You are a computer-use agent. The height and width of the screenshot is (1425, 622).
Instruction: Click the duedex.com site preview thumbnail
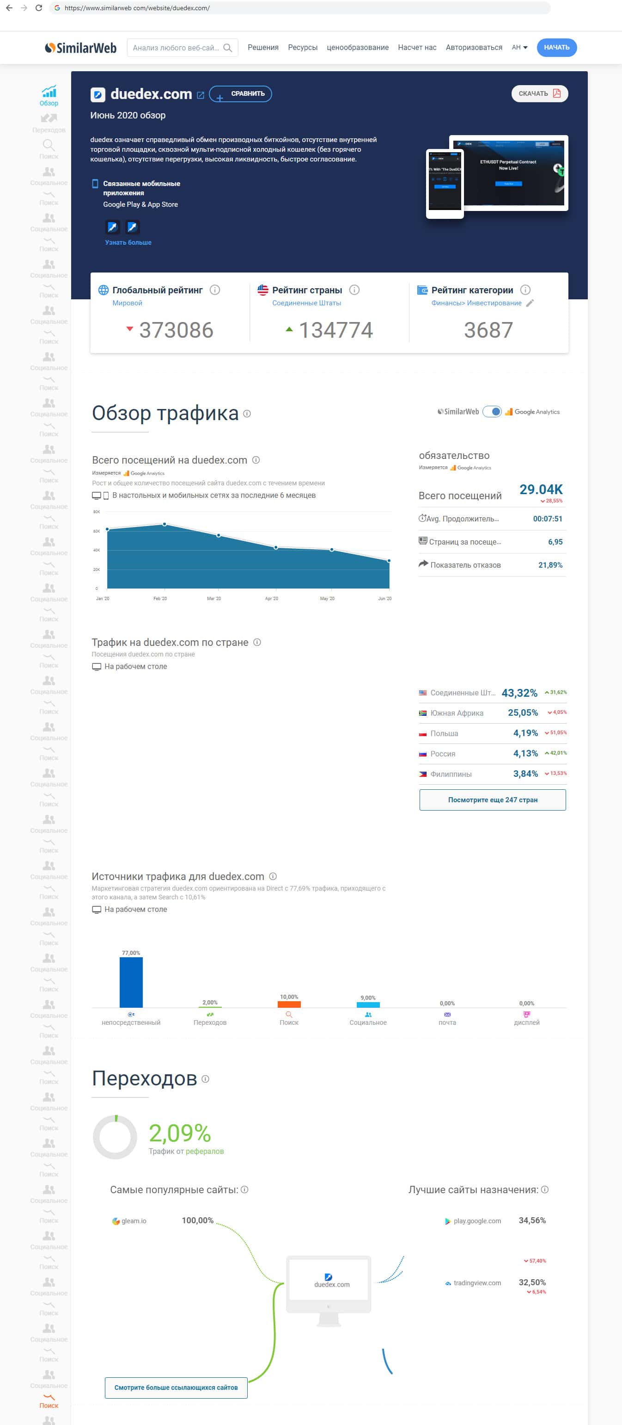[497, 177]
